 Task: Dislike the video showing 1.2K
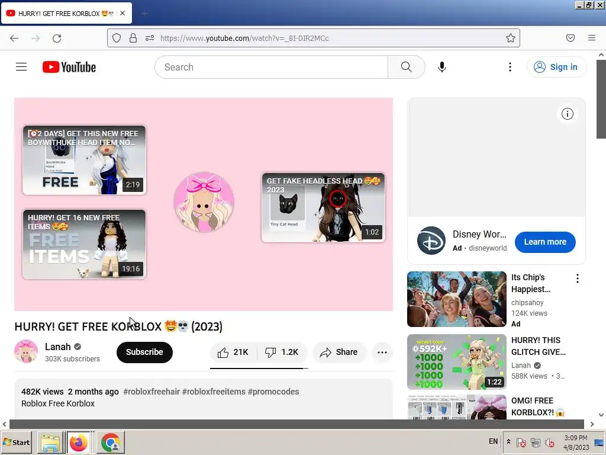(x=282, y=352)
